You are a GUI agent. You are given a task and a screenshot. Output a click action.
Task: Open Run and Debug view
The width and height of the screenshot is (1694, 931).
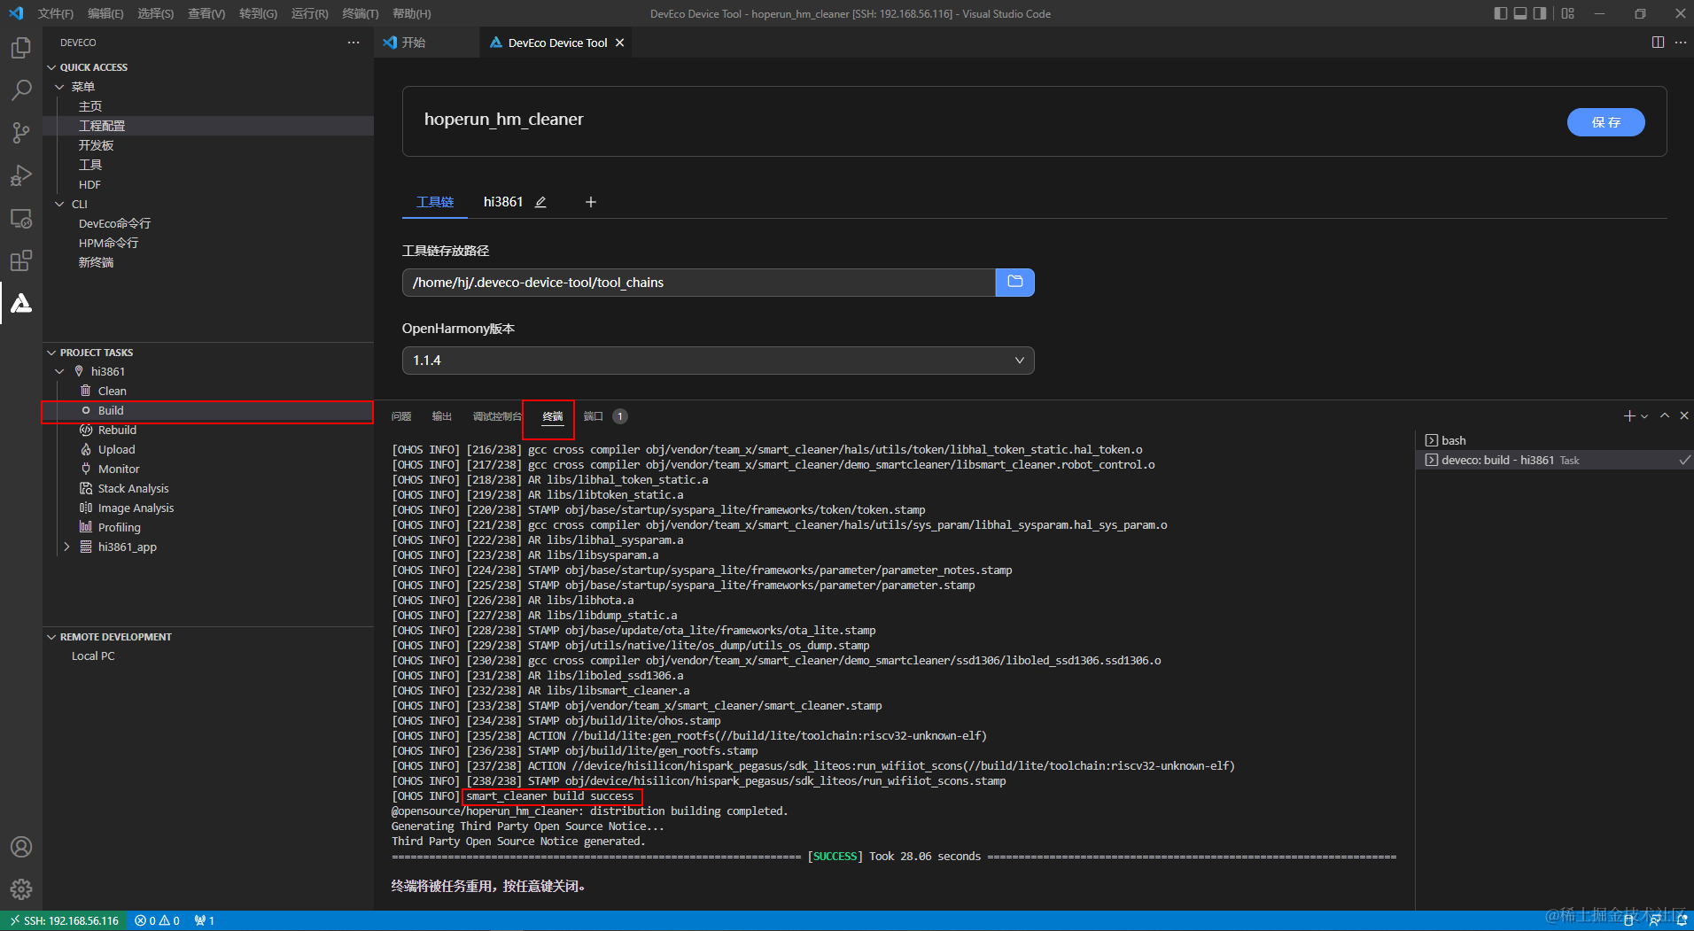pyautogui.click(x=21, y=175)
